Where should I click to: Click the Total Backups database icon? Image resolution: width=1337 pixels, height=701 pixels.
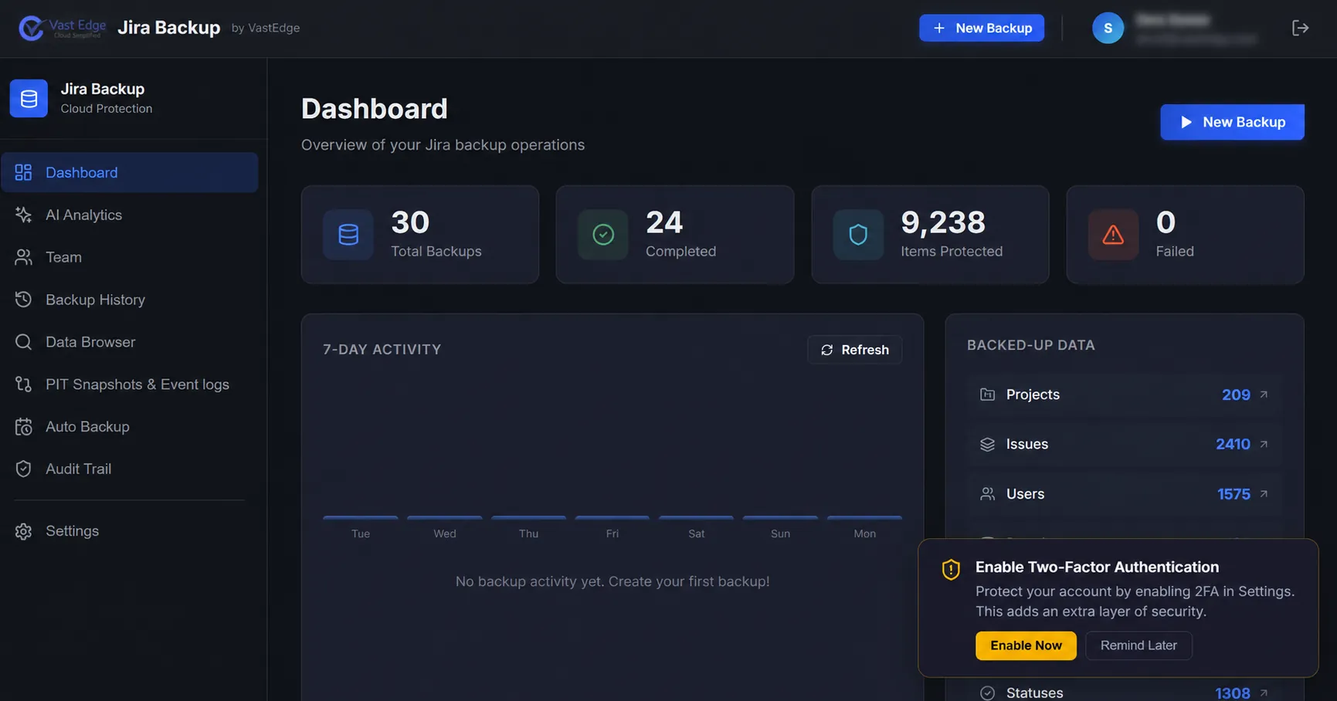coord(348,235)
